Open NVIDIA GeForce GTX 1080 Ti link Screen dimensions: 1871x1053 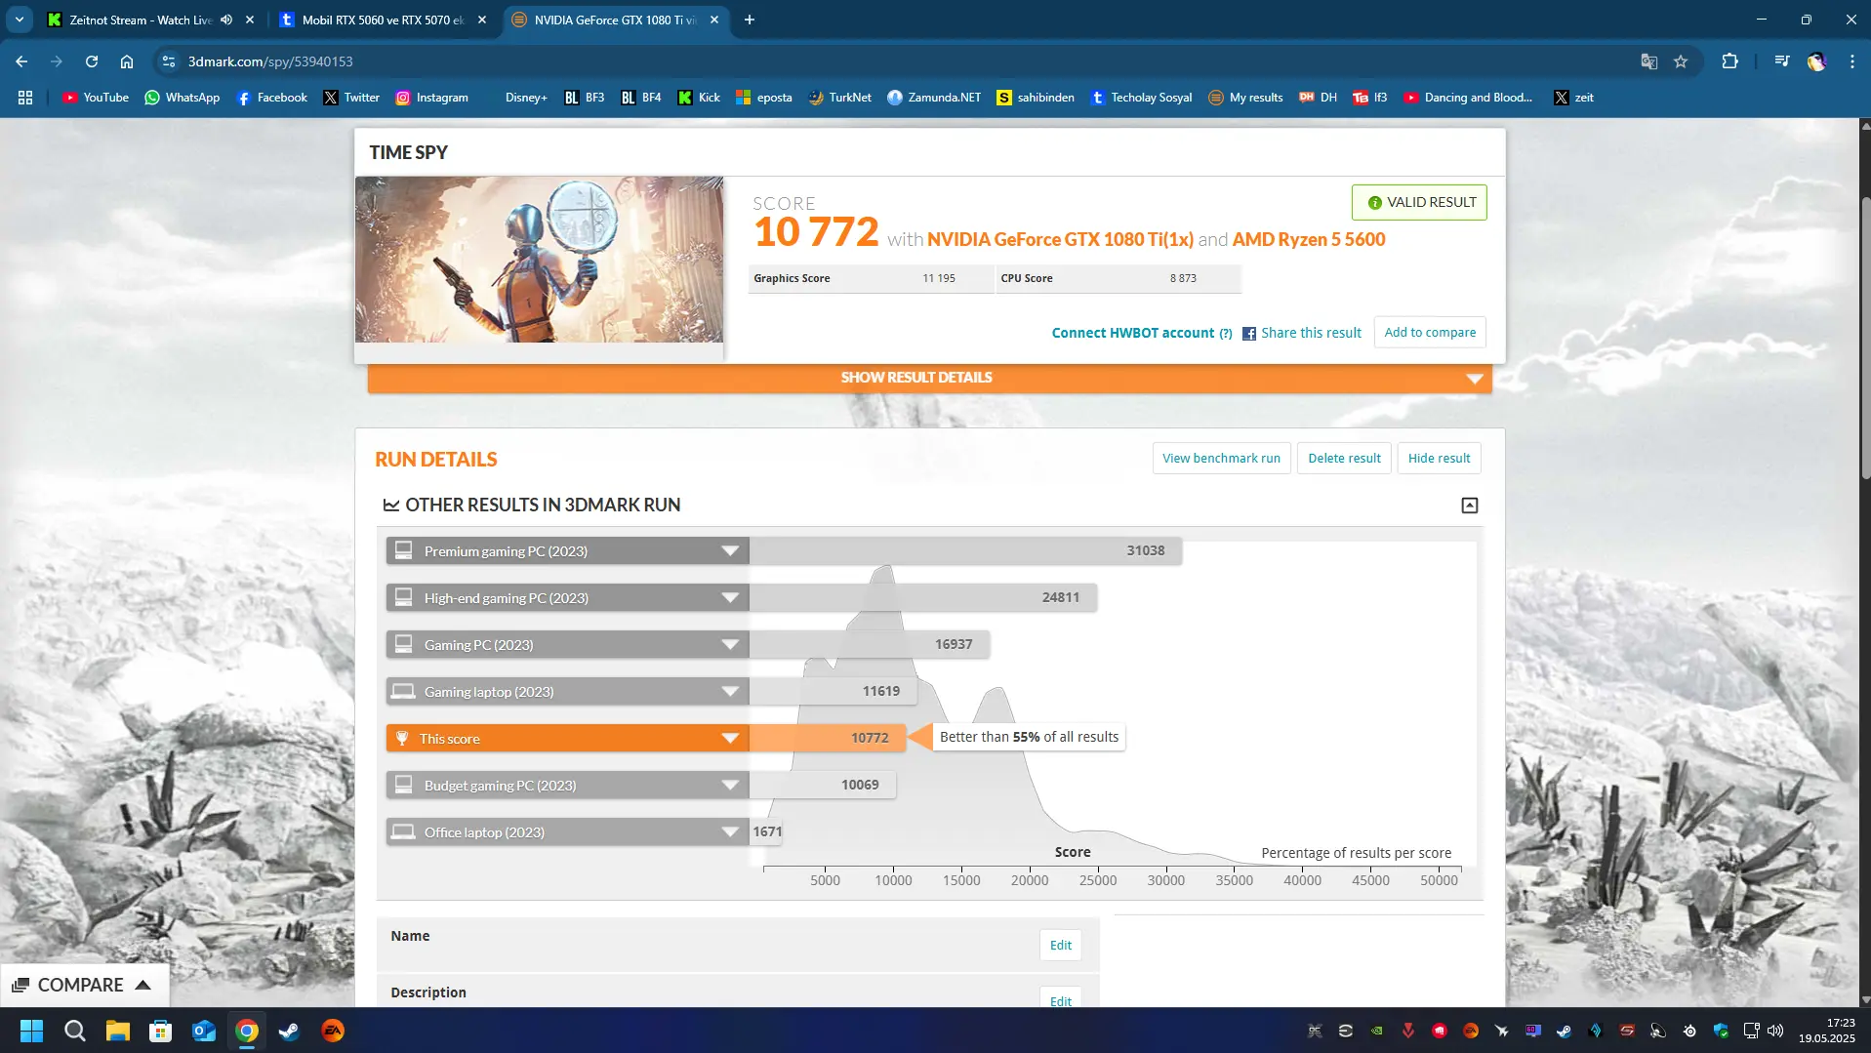tap(1060, 240)
